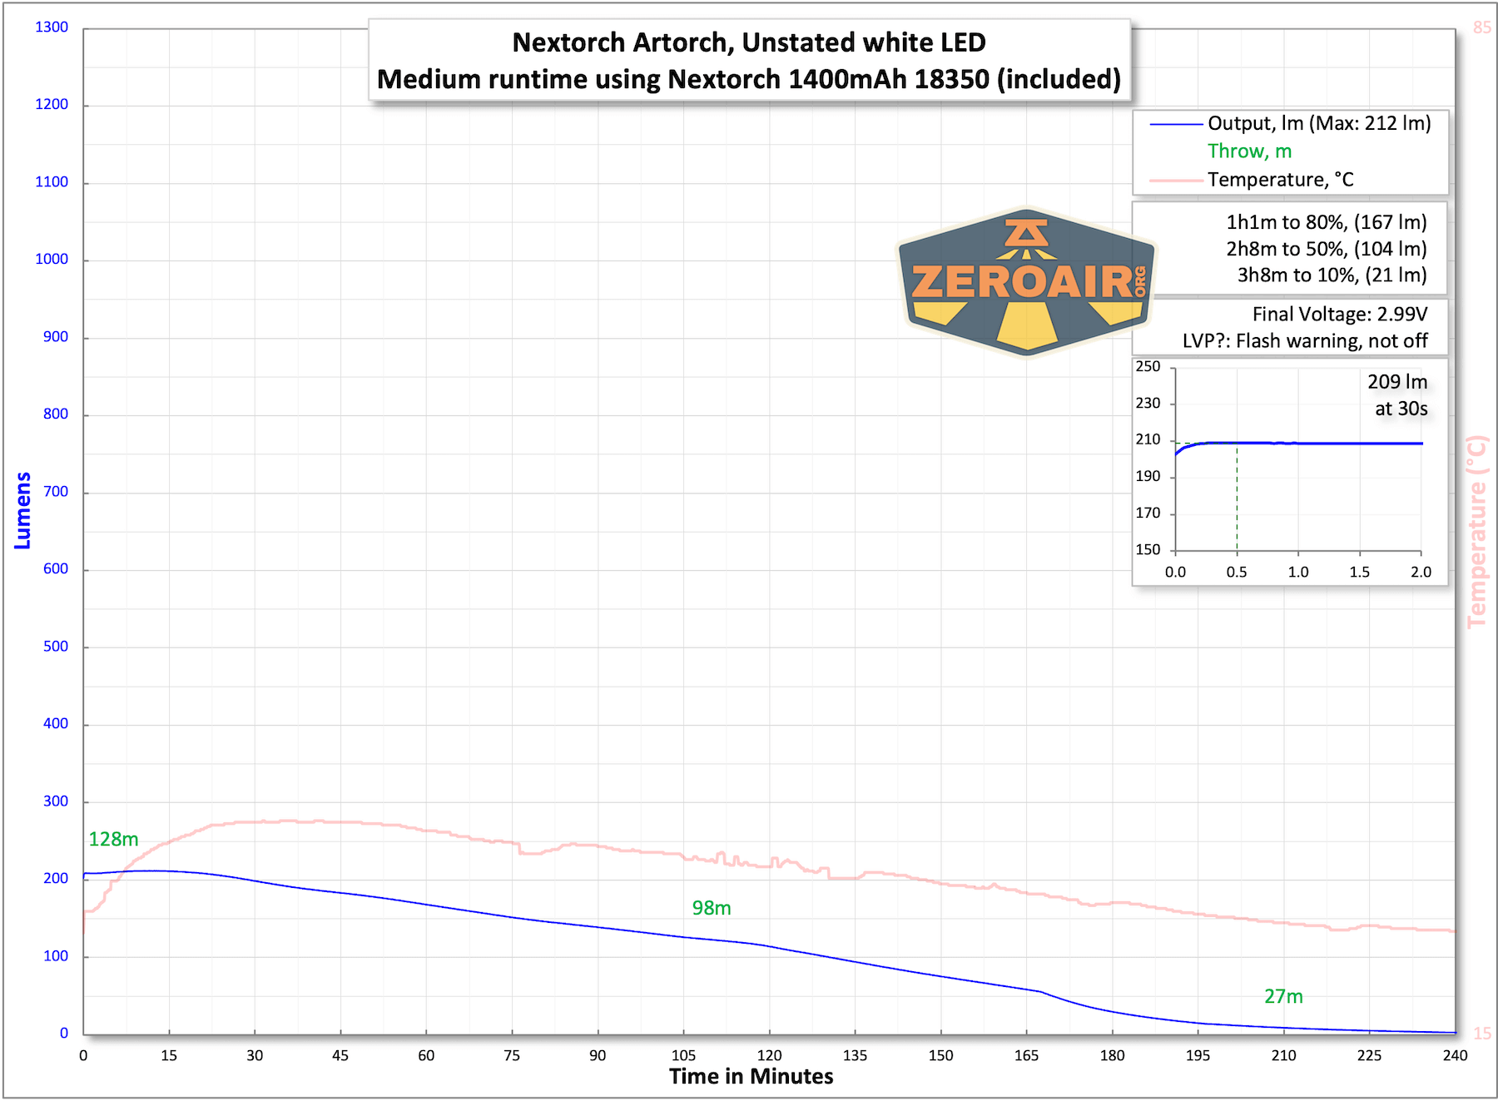Click the green '128m' throw marker
Image resolution: width=1498 pixels, height=1101 pixels.
click(x=113, y=839)
